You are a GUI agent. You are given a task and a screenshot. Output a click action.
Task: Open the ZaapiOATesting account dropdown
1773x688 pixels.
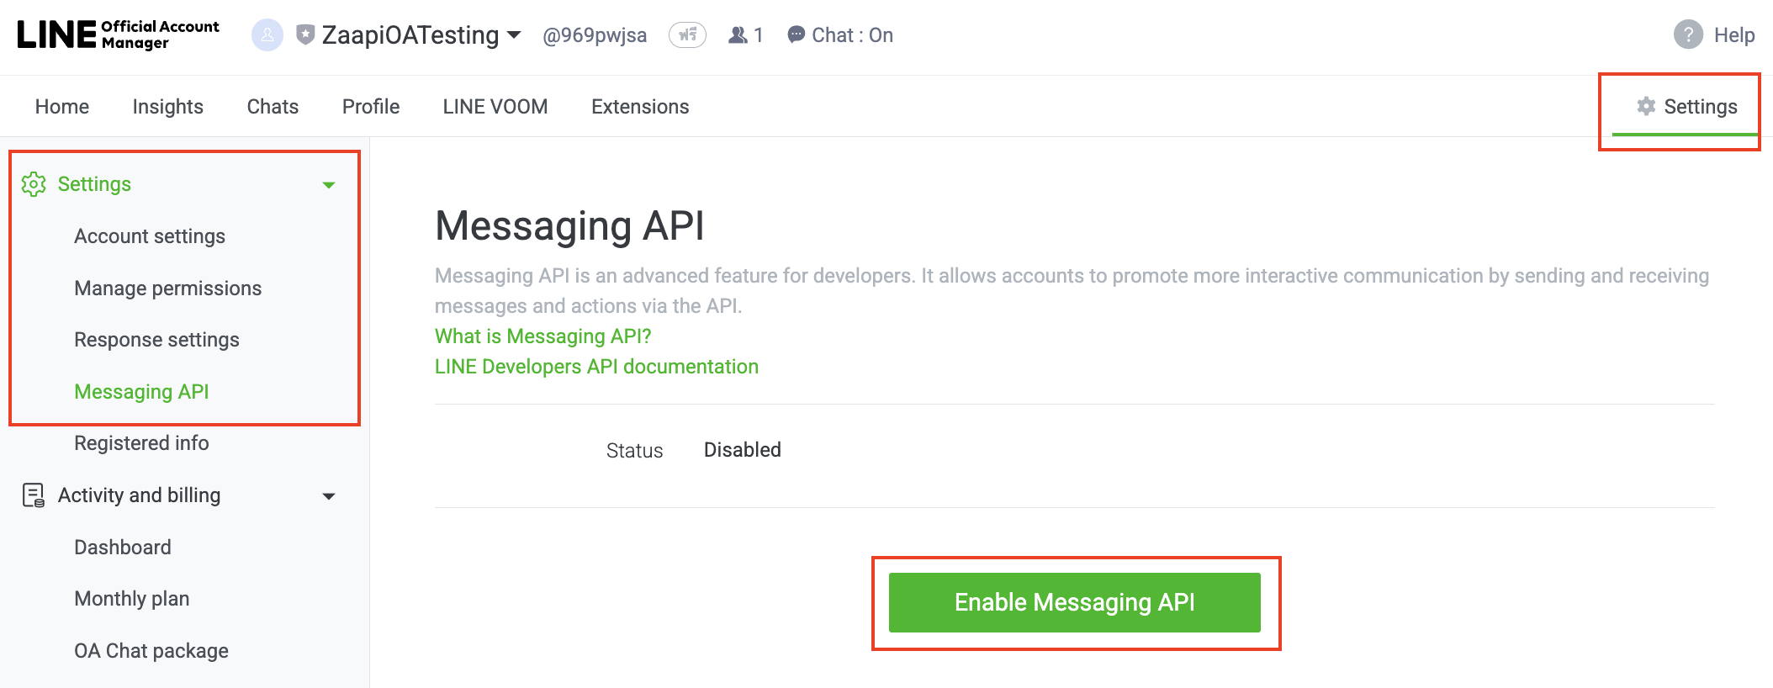point(514,35)
